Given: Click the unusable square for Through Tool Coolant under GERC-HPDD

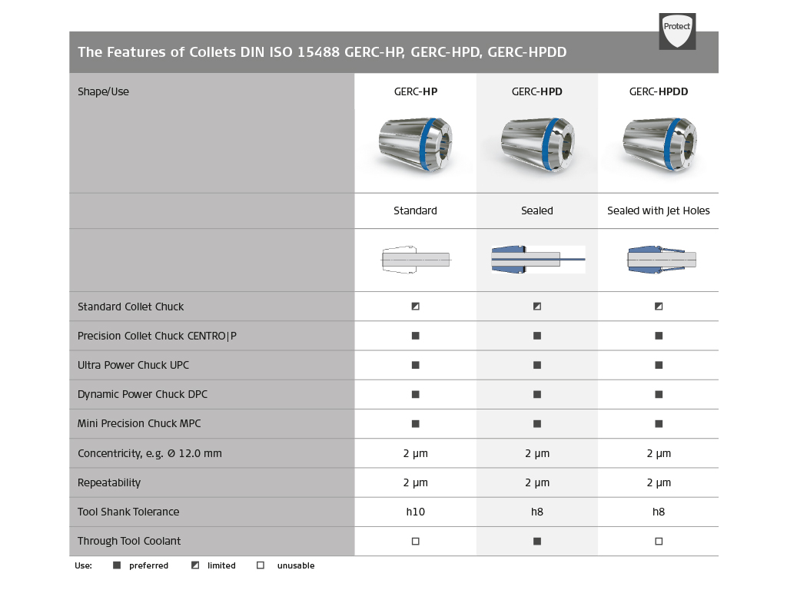Looking at the screenshot, I should [659, 542].
